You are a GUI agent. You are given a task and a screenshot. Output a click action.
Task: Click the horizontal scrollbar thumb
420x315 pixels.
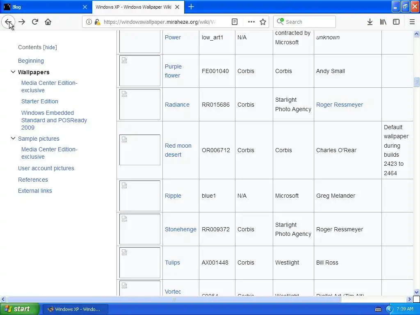point(174,299)
